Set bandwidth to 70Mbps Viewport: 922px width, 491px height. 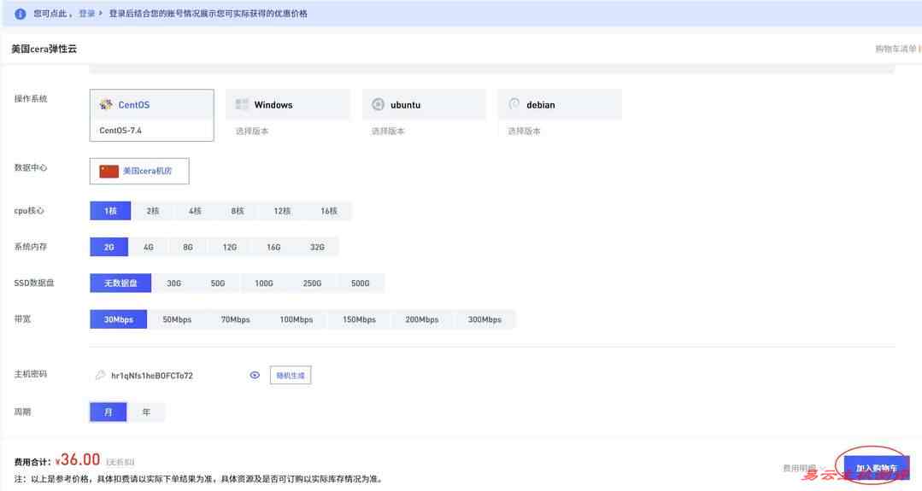click(x=235, y=319)
